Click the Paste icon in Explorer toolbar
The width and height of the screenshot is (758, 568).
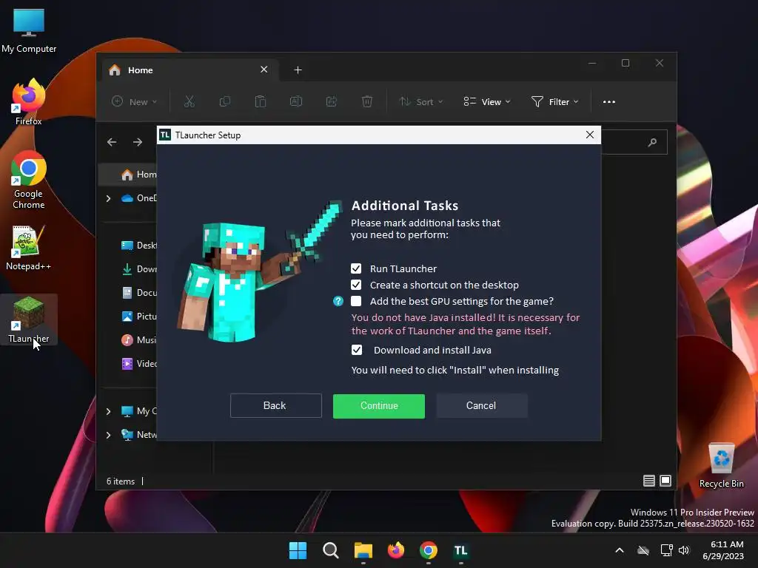(x=260, y=101)
